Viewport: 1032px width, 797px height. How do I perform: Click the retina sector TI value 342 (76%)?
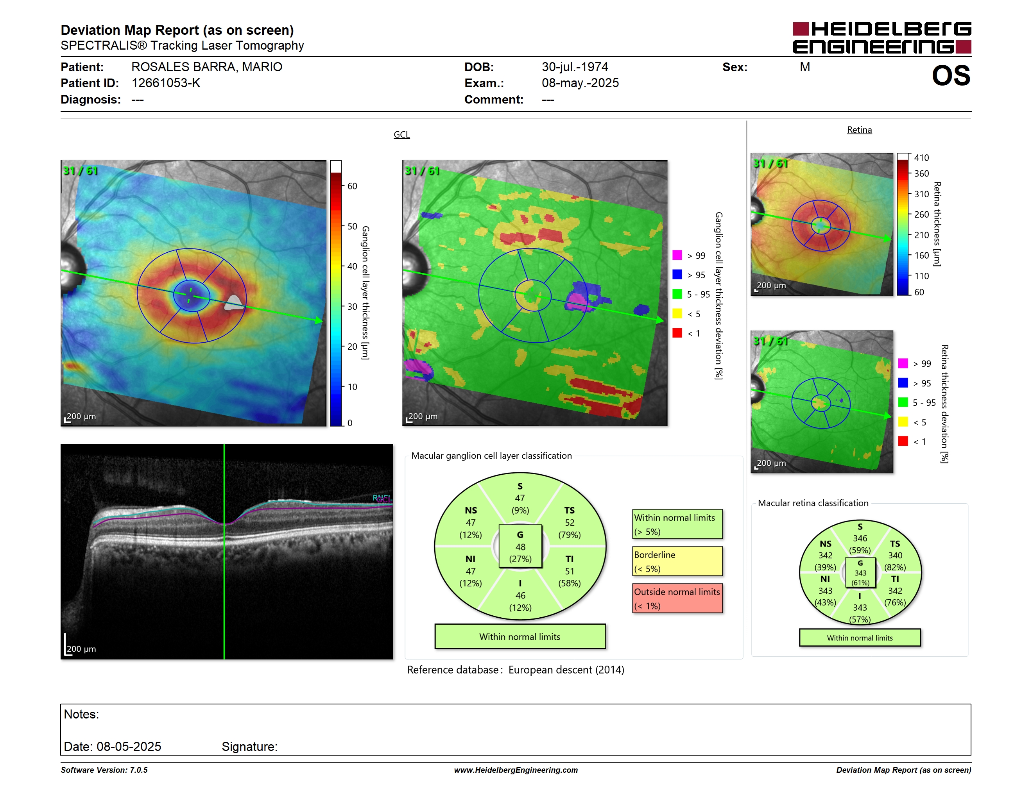[x=895, y=596]
